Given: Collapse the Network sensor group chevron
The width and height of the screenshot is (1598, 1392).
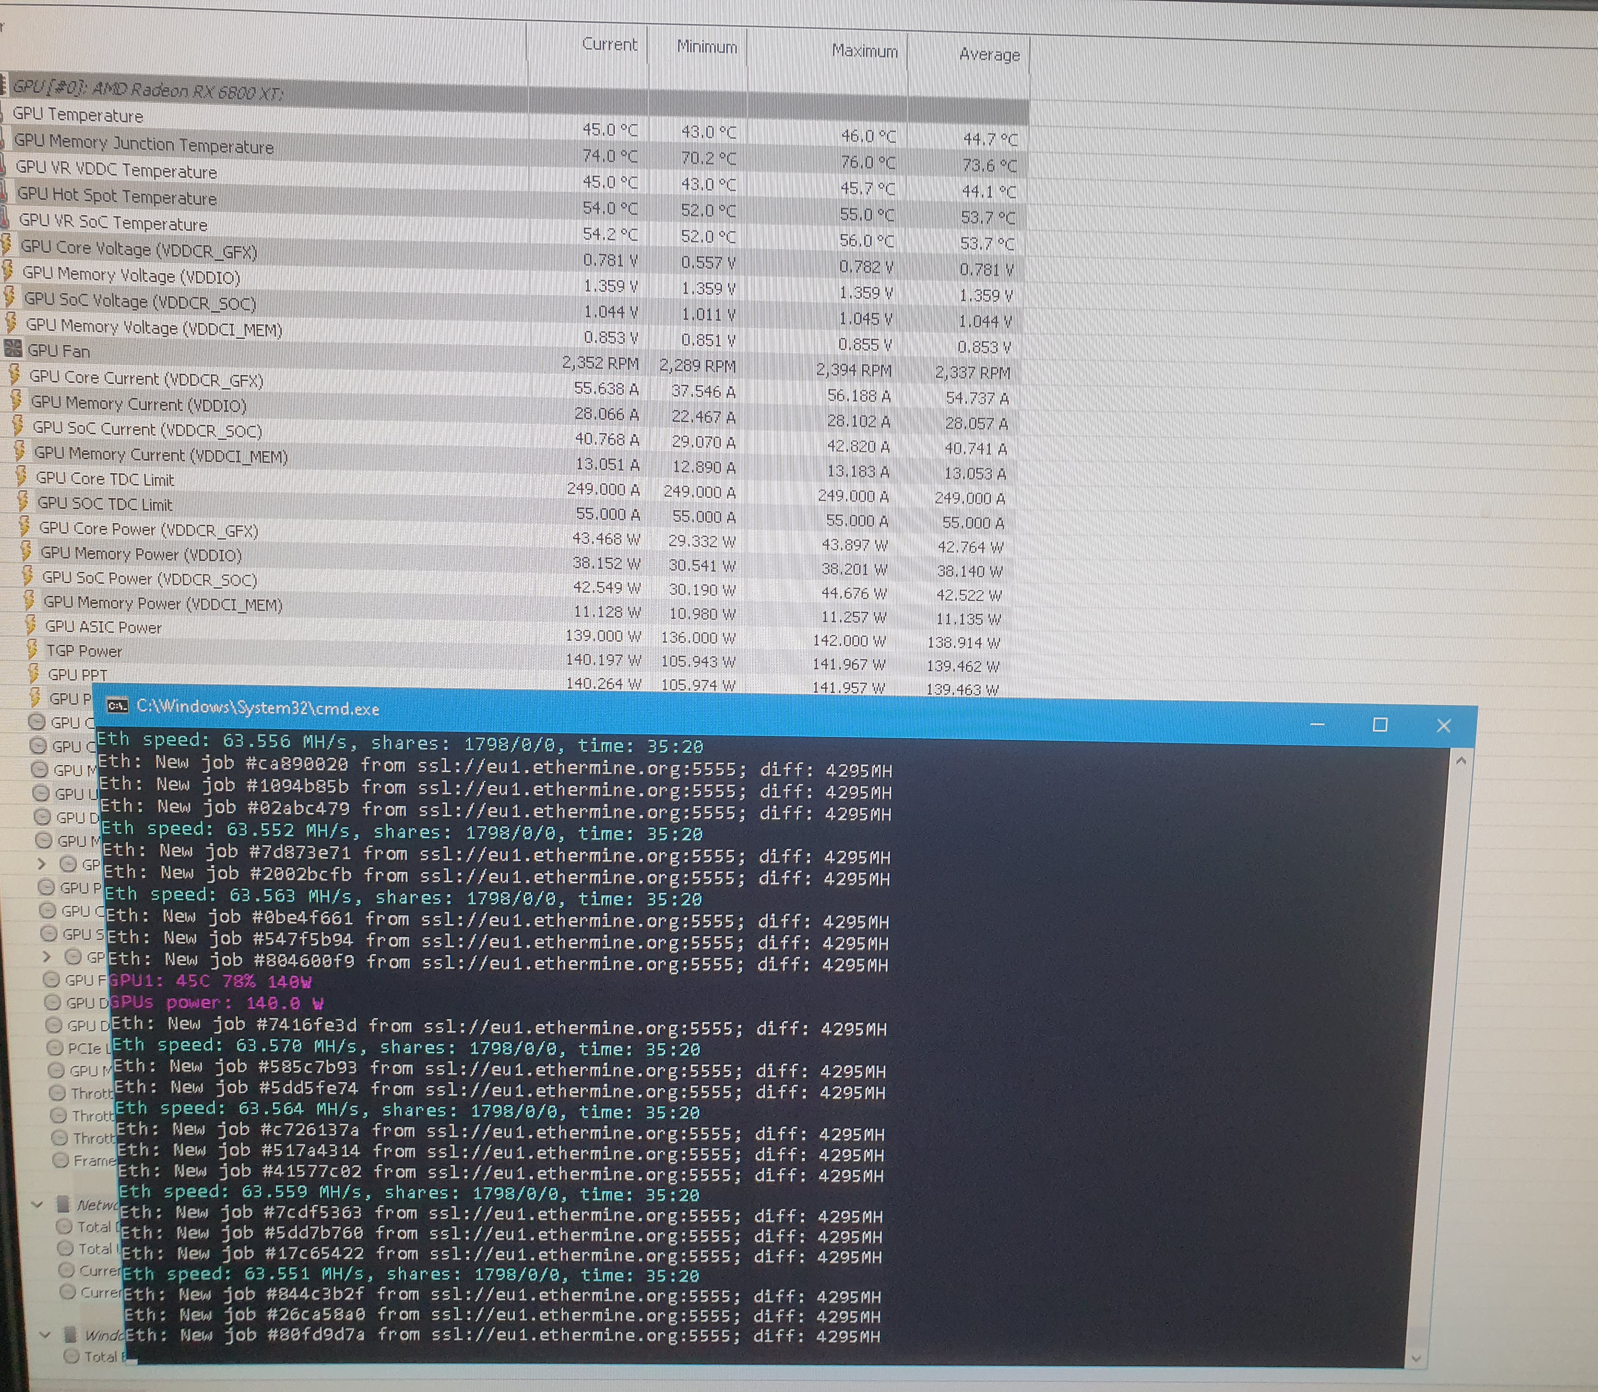Looking at the screenshot, I should (36, 1205).
